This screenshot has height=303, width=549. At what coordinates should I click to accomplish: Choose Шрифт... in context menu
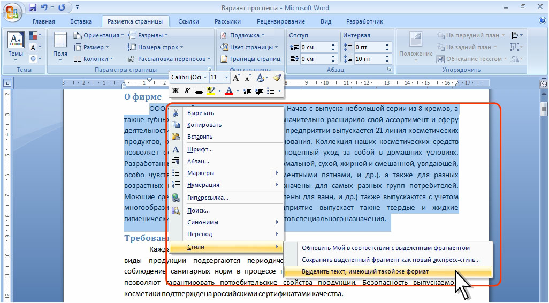click(x=226, y=149)
